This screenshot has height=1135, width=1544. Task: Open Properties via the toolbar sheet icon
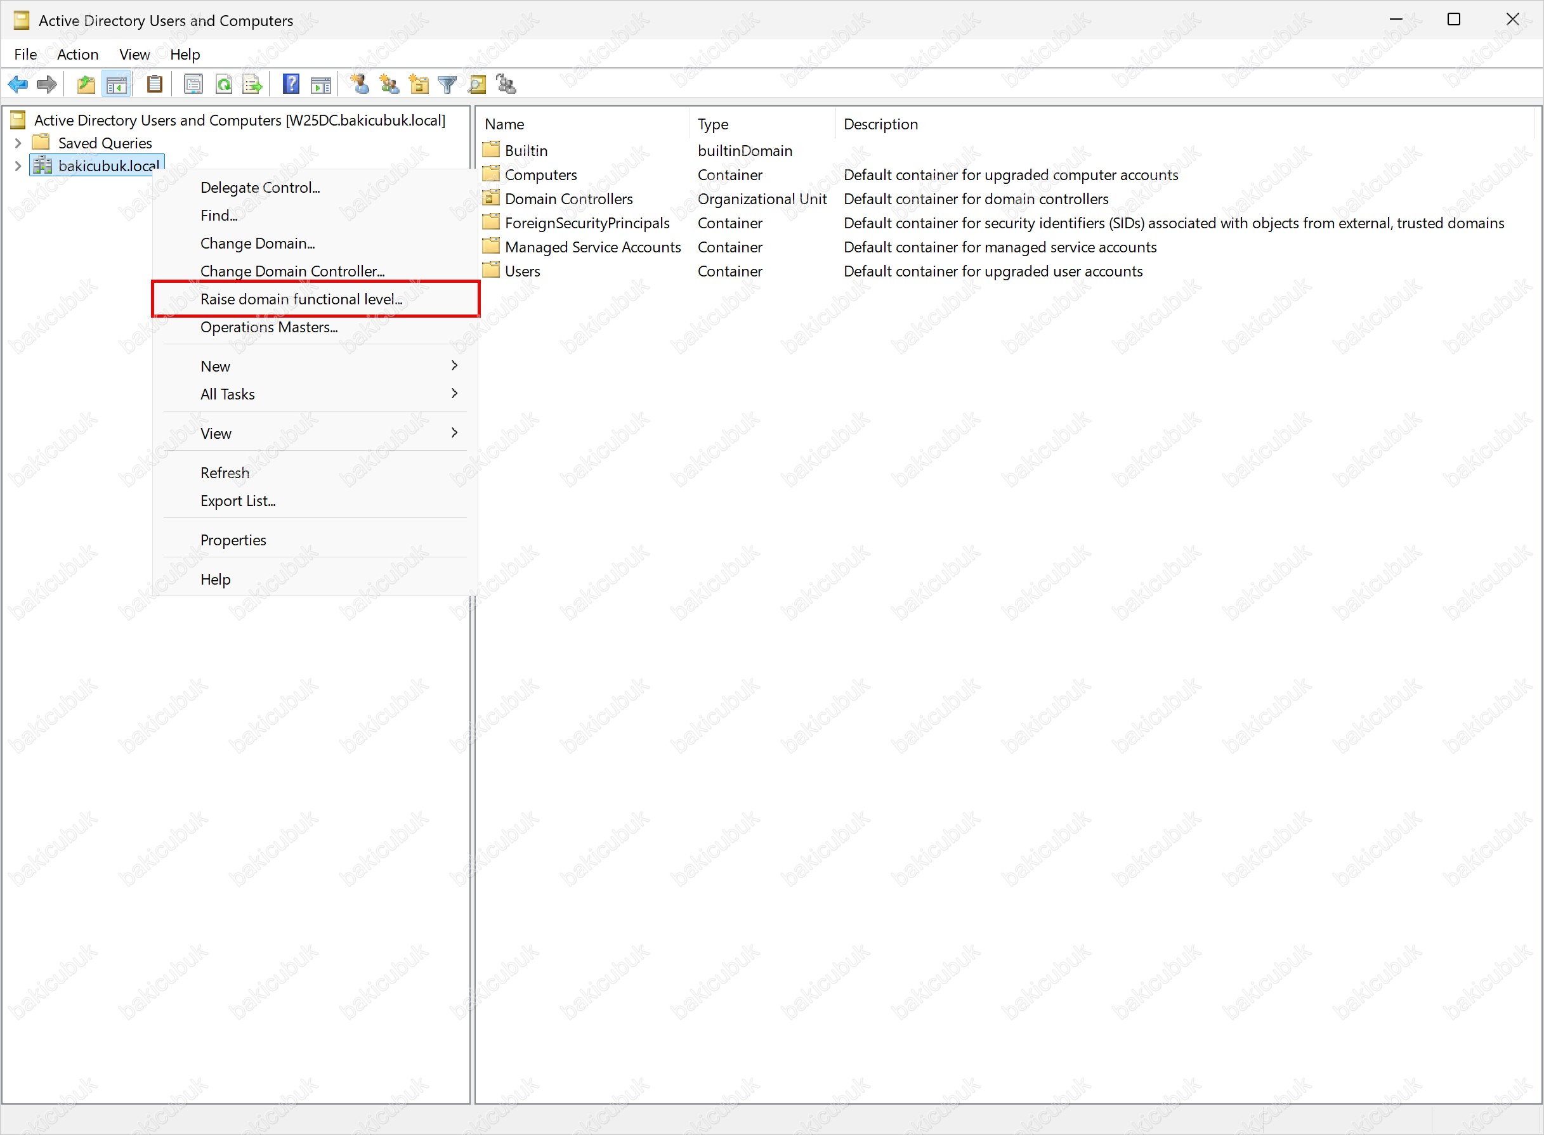coord(193,84)
